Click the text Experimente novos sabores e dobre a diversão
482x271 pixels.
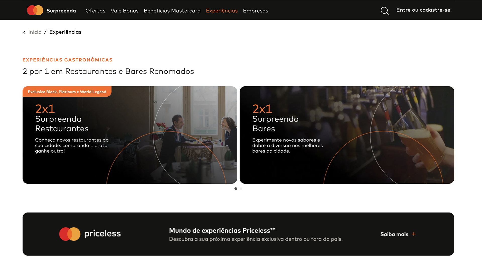point(287,146)
